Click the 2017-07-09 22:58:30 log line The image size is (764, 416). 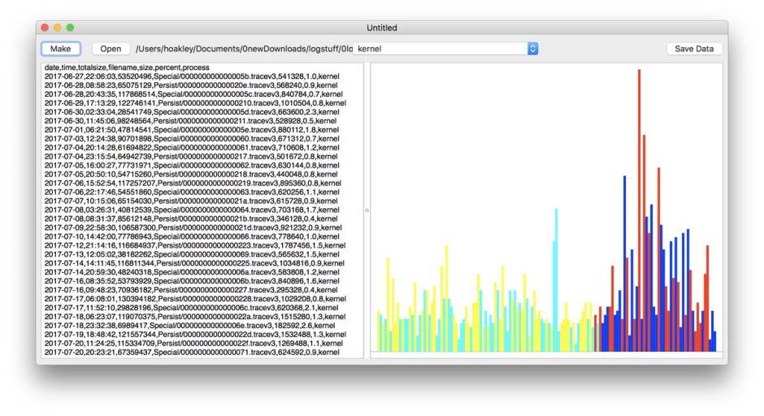click(x=193, y=227)
